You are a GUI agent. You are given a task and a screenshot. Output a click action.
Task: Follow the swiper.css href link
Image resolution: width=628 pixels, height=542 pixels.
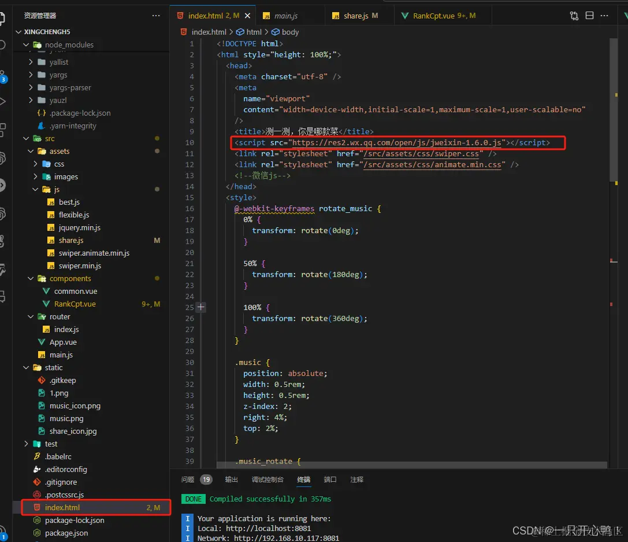click(421, 153)
